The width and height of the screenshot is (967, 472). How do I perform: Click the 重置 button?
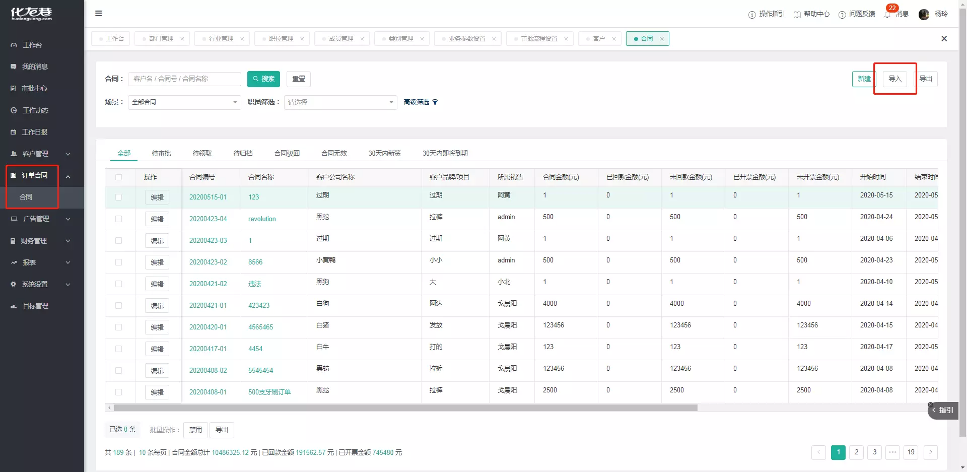(x=299, y=79)
